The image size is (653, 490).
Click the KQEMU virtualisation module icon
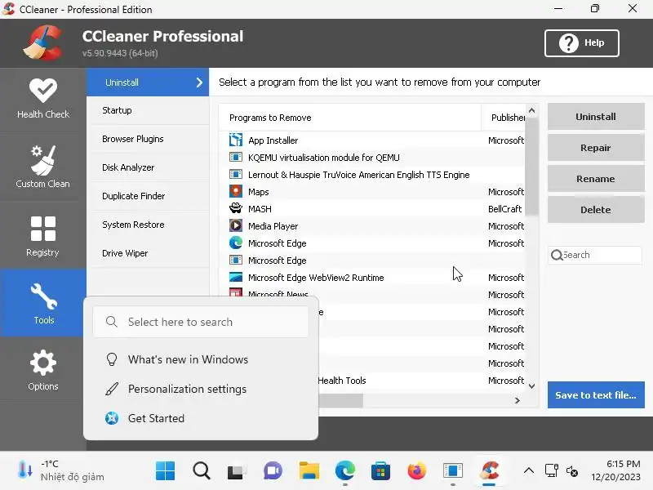click(236, 157)
